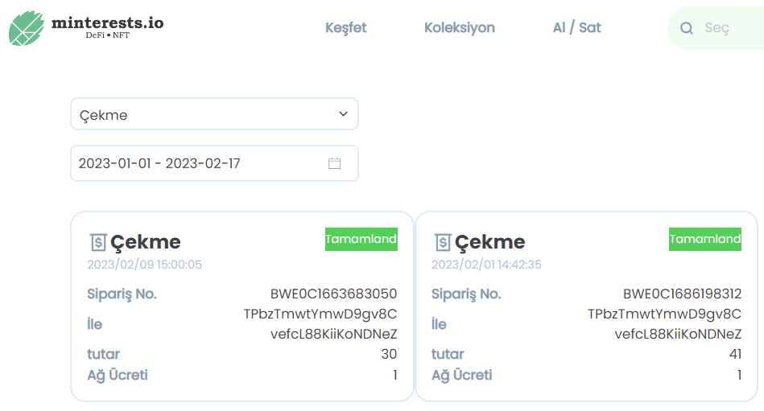
Task: Open the Çekme transaction type selector
Action: click(x=214, y=114)
